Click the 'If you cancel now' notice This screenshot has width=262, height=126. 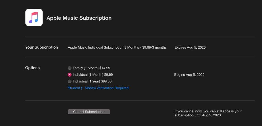(x=208, y=113)
